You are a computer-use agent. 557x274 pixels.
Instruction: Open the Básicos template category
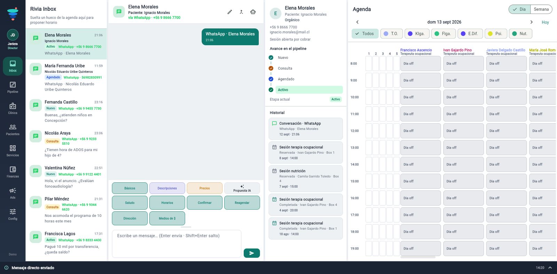[130, 188]
